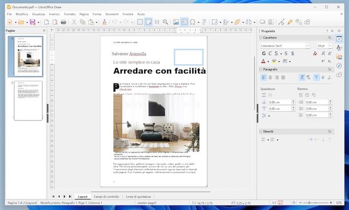Image resolution: width=349 pixels, height=210 pixels.
Task: Open the Formato menu
Action: tap(70, 14)
